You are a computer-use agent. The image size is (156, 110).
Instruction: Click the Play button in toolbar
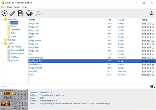point(5,13)
